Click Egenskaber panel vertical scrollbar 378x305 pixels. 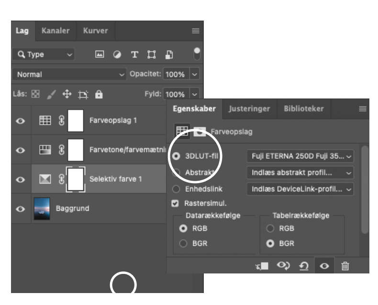pos(365,189)
